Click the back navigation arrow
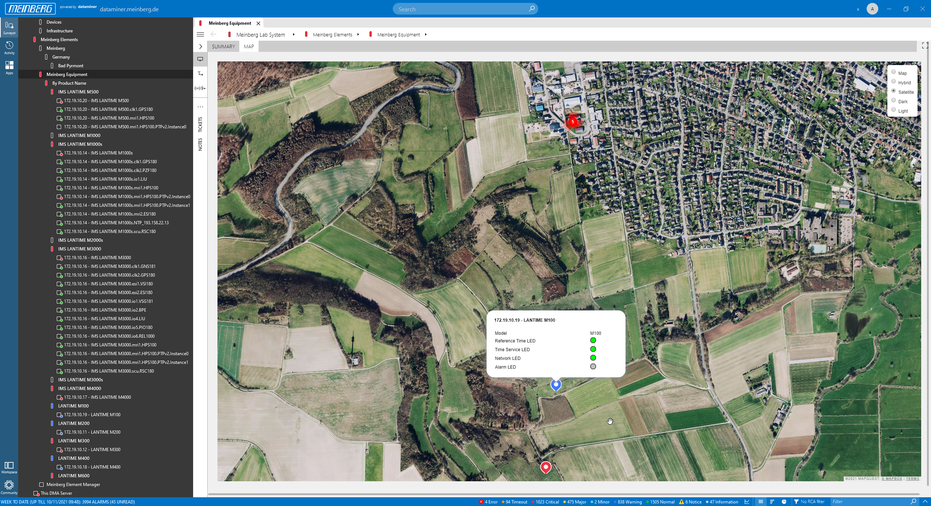Image resolution: width=931 pixels, height=506 pixels. point(213,35)
